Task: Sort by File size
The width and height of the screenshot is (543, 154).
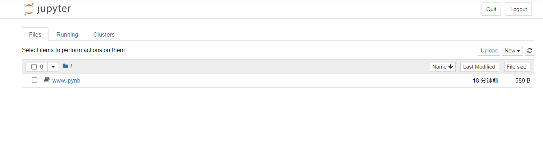Action: 516,67
